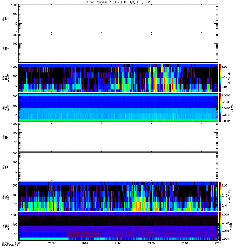236x252 pixels.
Task: Click the '0.0010' color bar tick value
Action: click(226, 115)
